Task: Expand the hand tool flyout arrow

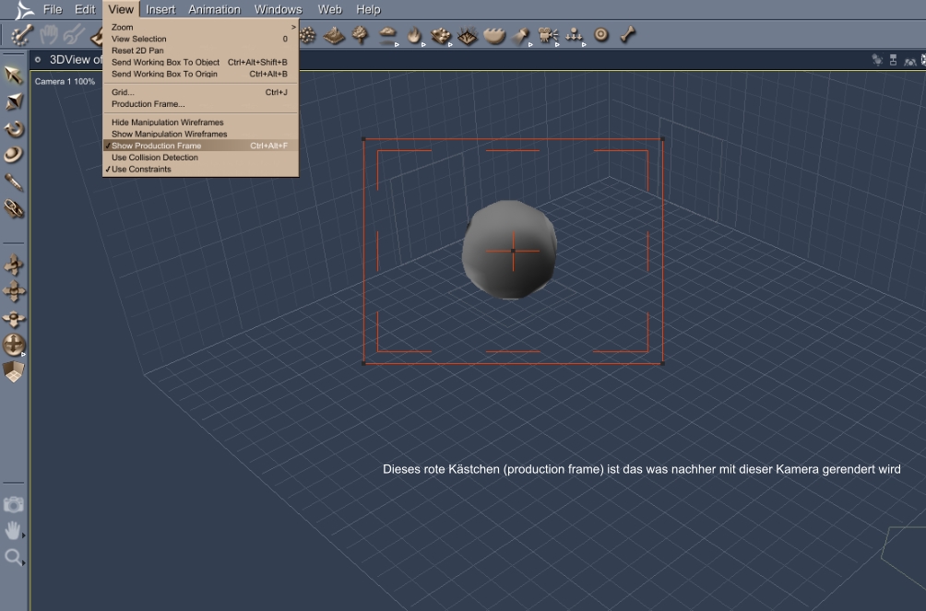Action: 24,536
